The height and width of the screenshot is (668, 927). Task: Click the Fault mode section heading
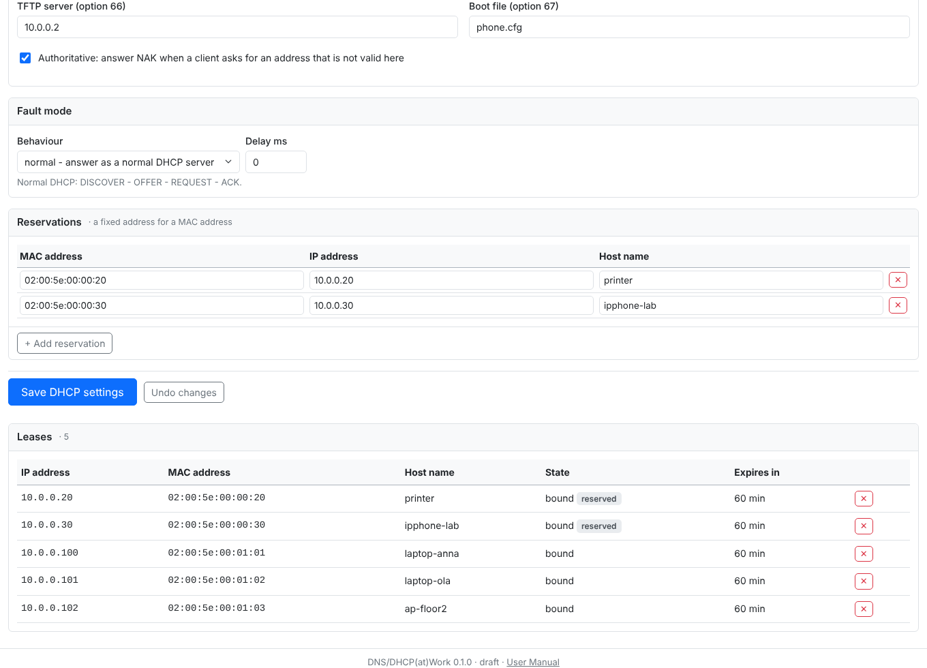coord(44,111)
